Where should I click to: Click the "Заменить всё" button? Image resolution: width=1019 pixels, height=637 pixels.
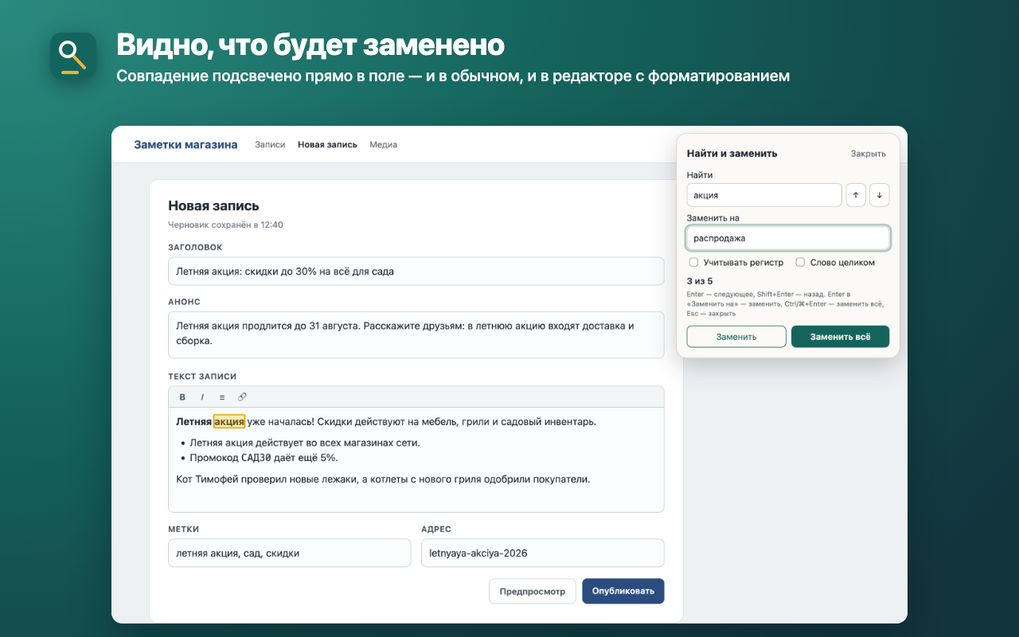(840, 337)
